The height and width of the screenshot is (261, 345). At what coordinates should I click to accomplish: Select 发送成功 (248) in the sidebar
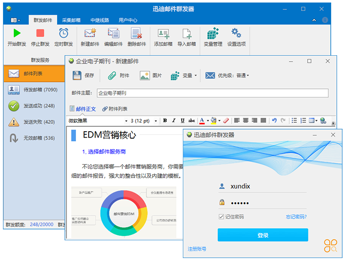(34, 106)
